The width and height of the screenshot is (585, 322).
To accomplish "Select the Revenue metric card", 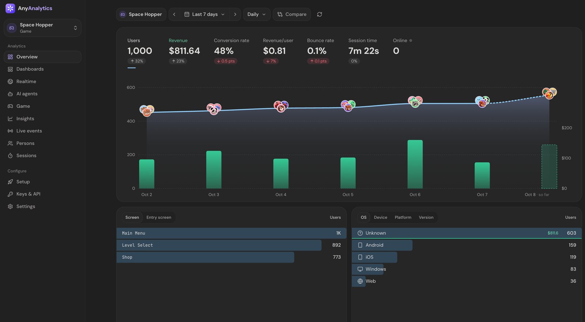I will point(184,51).
